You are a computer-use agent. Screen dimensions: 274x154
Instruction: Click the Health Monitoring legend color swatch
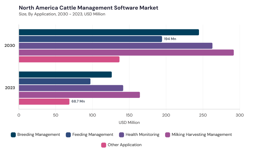point(122,135)
